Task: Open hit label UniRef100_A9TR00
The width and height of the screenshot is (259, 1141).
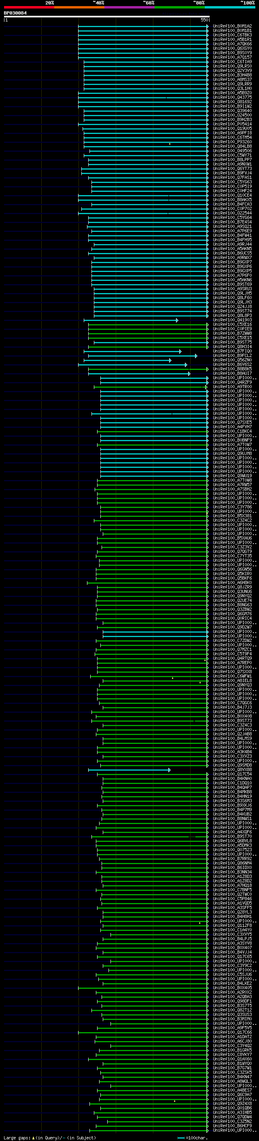Action: click(232, 387)
